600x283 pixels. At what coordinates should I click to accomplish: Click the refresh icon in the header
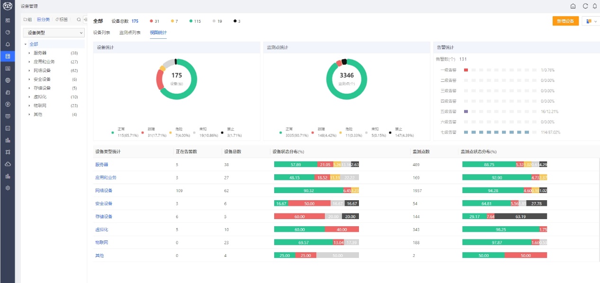(585, 6)
